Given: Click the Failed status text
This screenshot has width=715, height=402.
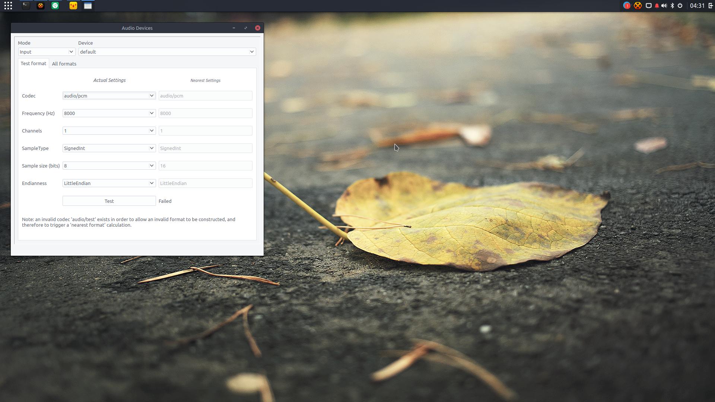Looking at the screenshot, I should tap(165, 201).
